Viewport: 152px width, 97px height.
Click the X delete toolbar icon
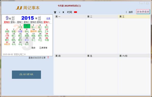pyautogui.click(x=63, y=12)
